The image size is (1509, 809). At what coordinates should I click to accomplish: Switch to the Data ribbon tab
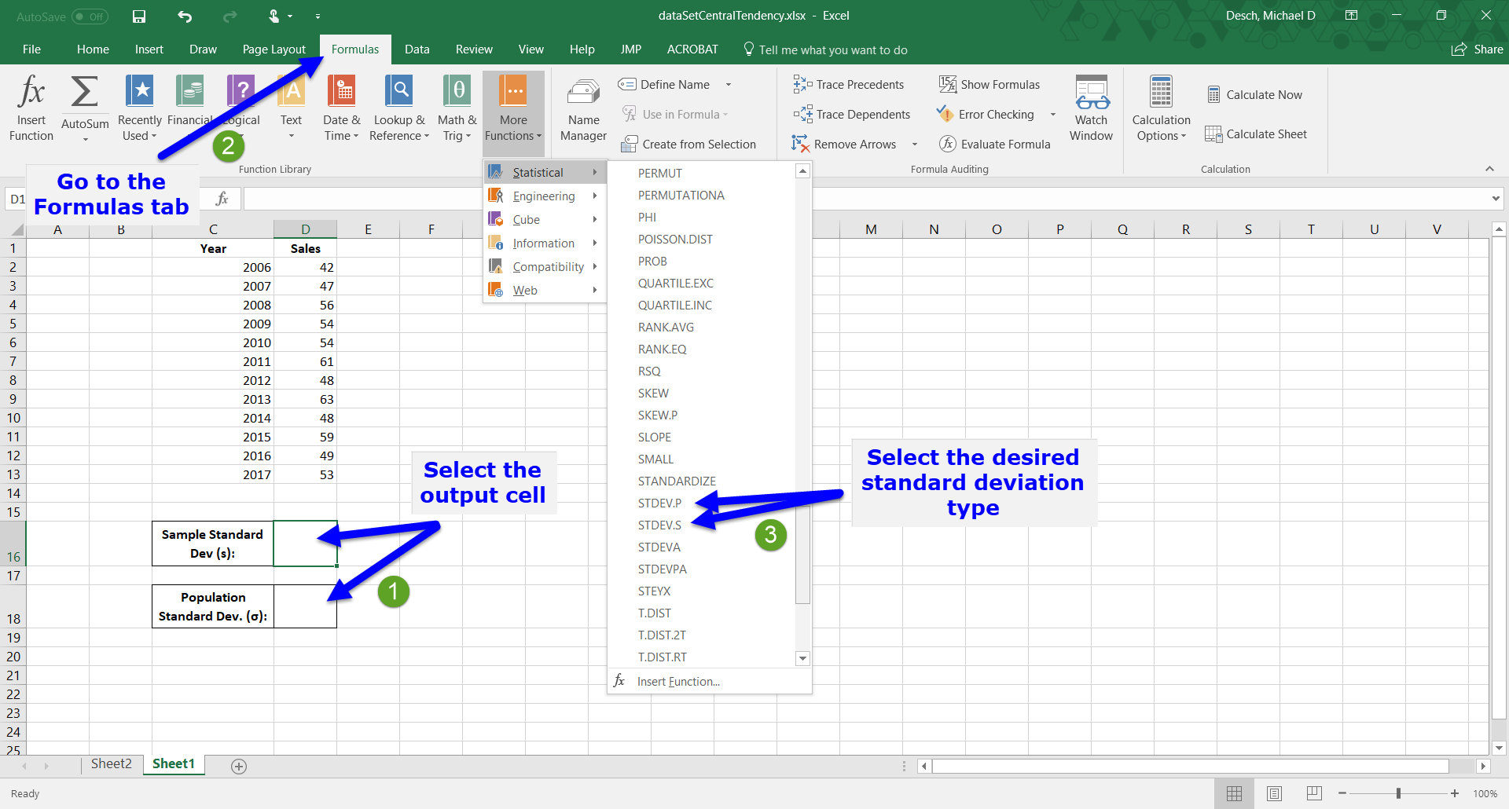(x=417, y=49)
